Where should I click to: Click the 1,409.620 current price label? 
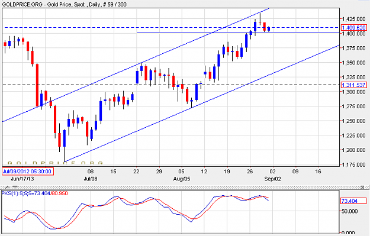pyautogui.click(x=353, y=28)
